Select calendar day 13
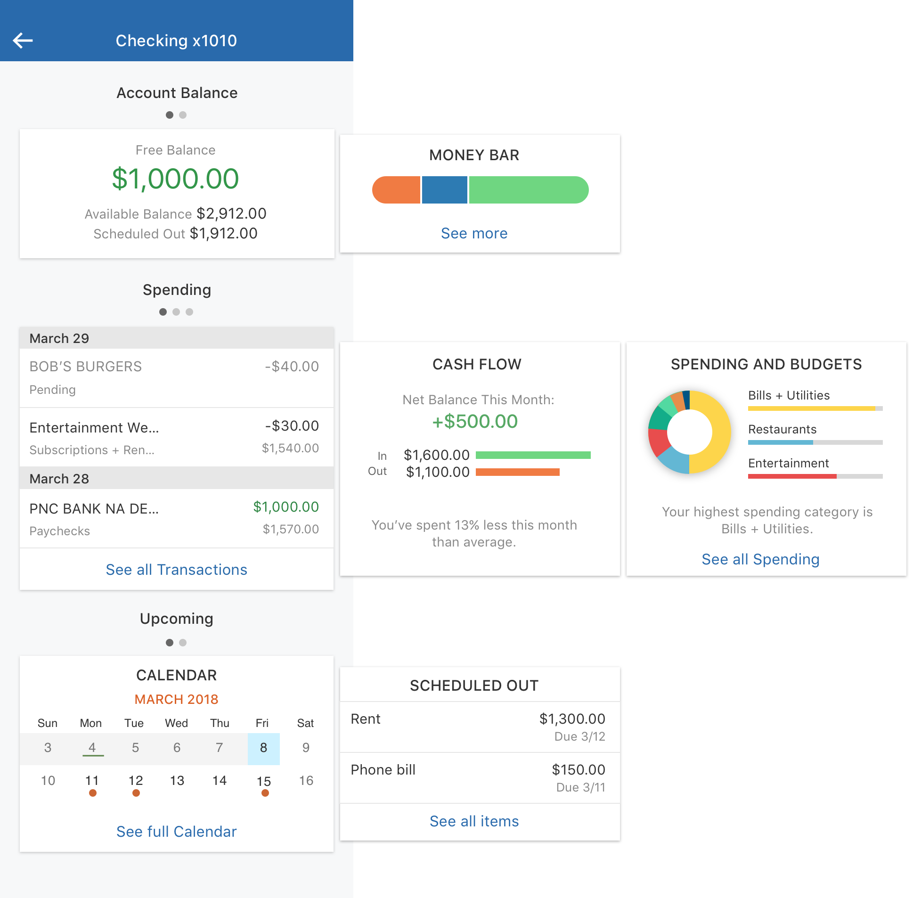 click(177, 781)
